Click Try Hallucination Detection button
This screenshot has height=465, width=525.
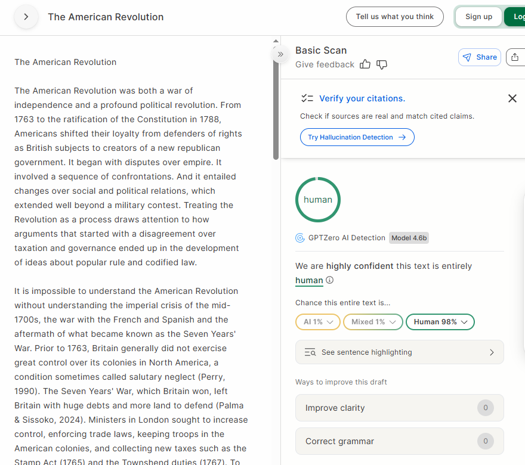point(357,137)
